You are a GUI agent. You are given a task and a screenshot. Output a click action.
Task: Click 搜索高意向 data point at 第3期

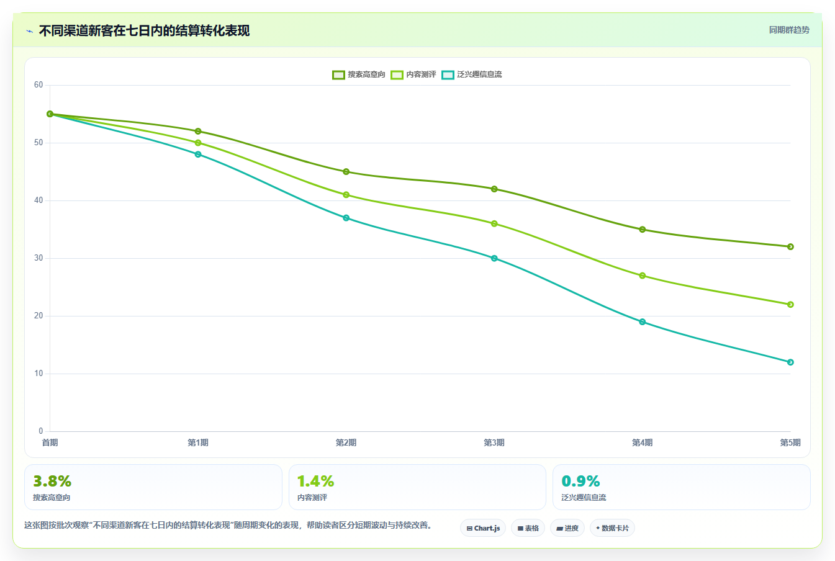(494, 189)
